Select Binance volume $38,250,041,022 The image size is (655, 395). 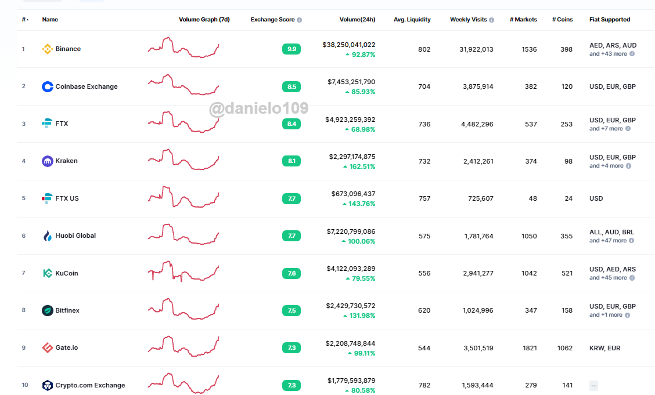click(349, 45)
